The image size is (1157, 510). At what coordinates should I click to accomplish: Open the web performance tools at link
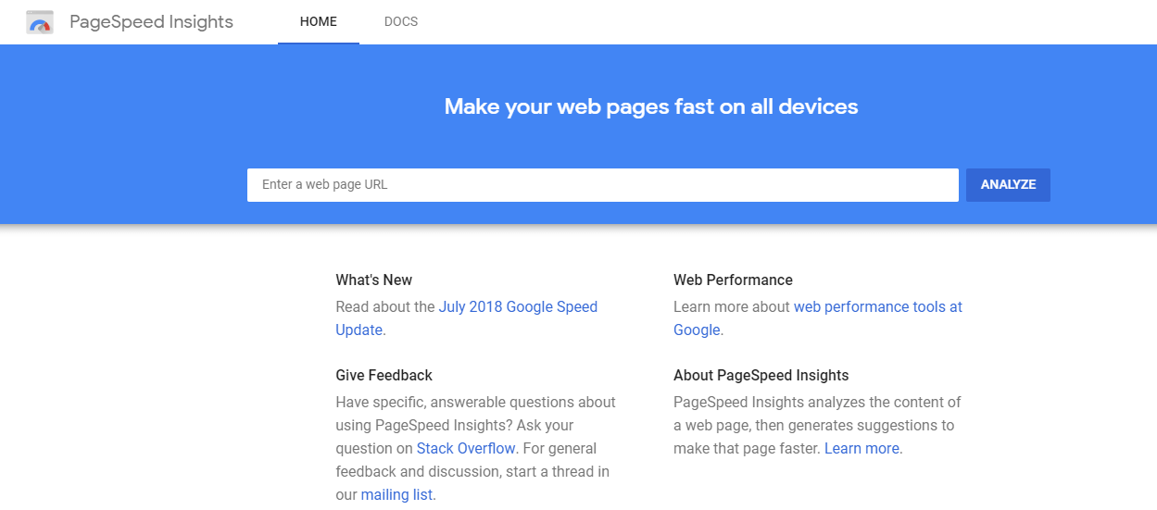877,306
